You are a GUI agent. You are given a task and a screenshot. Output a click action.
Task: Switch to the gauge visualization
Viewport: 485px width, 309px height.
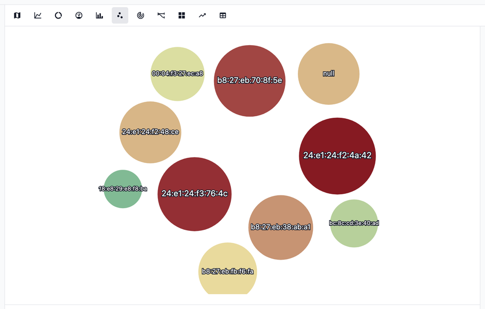tap(79, 15)
